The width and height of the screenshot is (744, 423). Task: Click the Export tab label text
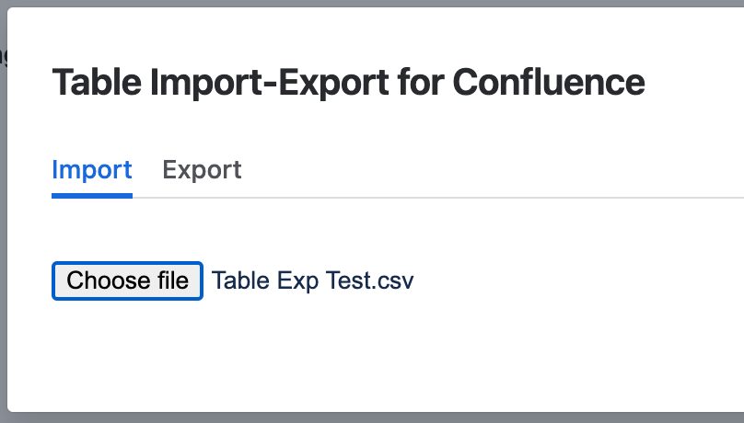click(x=202, y=170)
